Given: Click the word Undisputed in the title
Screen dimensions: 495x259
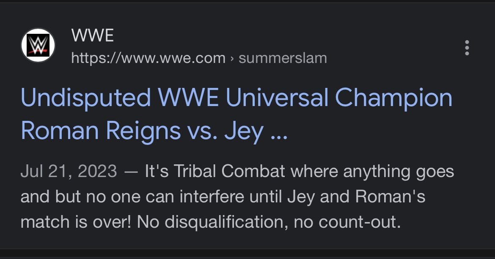Looking at the screenshot, I should tap(86, 98).
